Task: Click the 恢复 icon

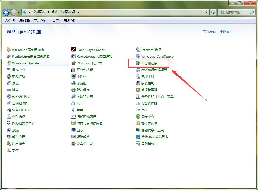Action: point(9,83)
